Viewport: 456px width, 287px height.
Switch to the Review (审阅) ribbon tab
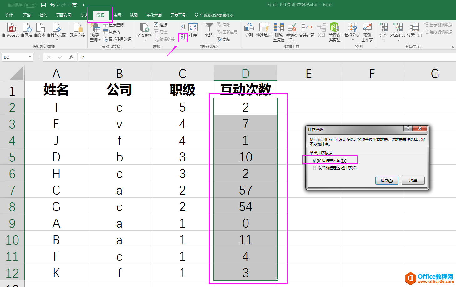tap(117, 15)
